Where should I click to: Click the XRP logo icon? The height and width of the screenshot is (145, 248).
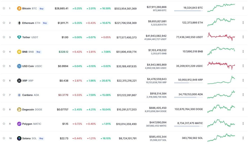[19, 81]
